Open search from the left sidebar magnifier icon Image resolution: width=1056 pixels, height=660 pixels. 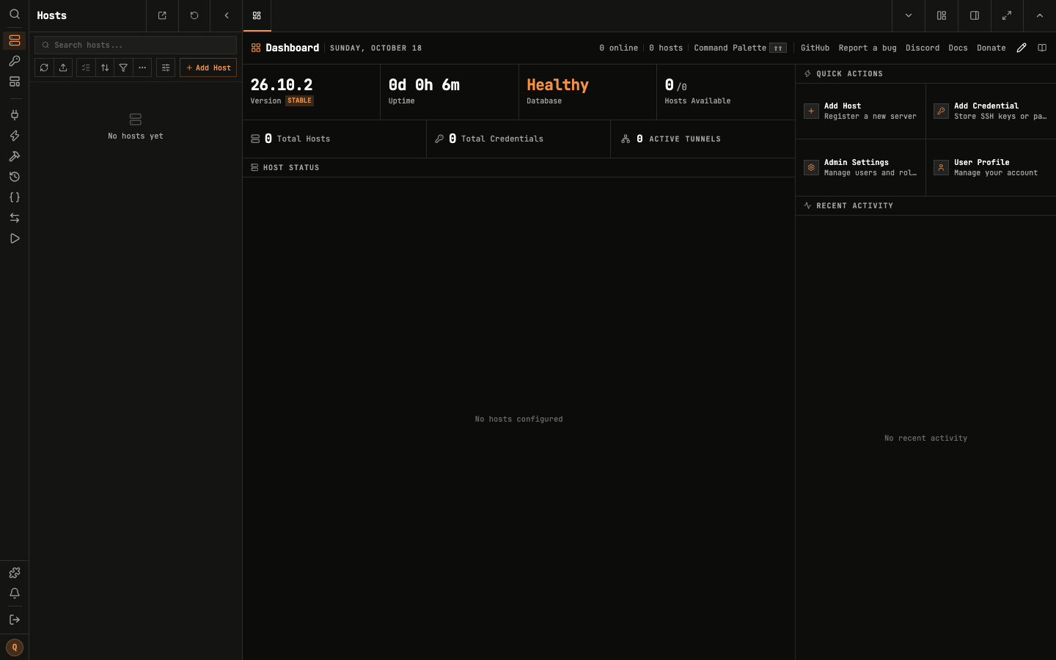coord(14,14)
